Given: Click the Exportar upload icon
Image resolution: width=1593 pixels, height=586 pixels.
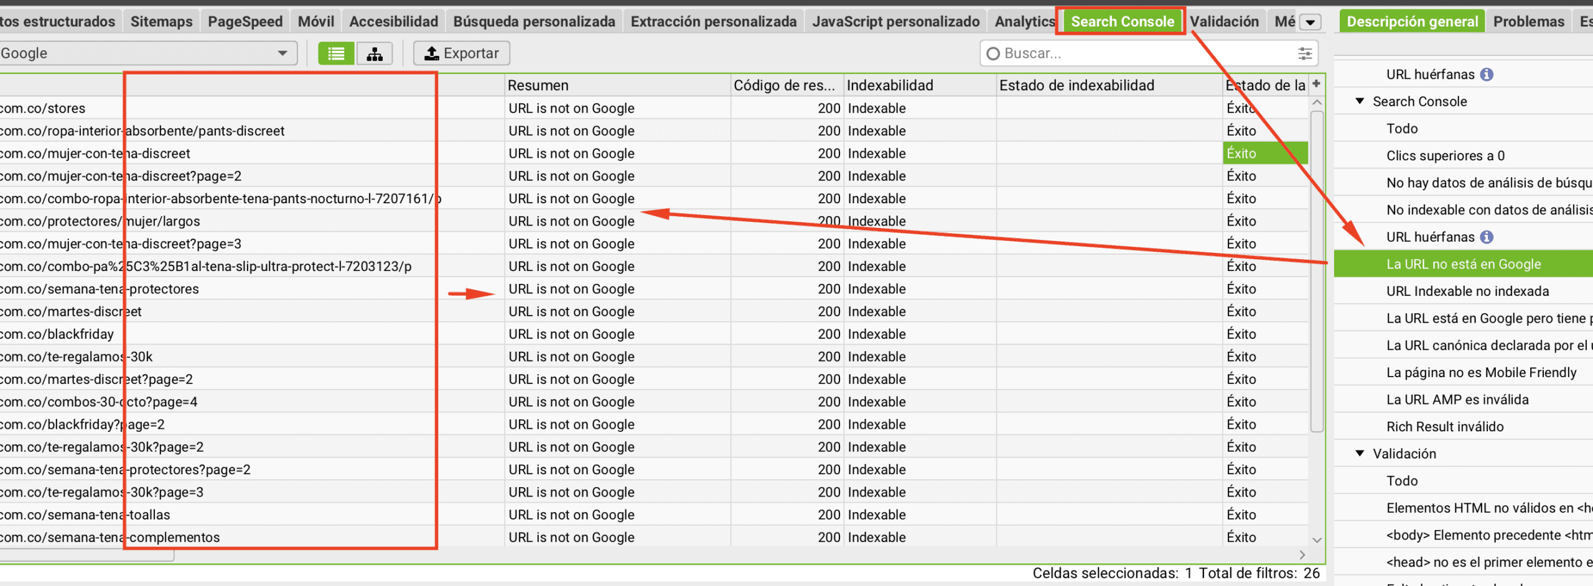Looking at the screenshot, I should pos(431,53).
